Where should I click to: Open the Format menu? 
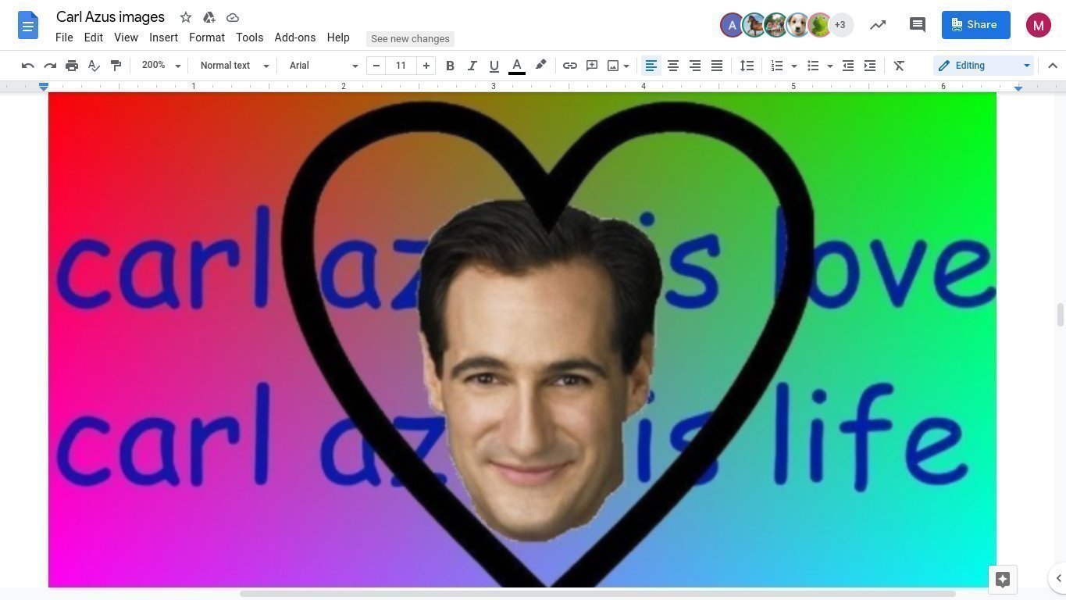[207, 37]
